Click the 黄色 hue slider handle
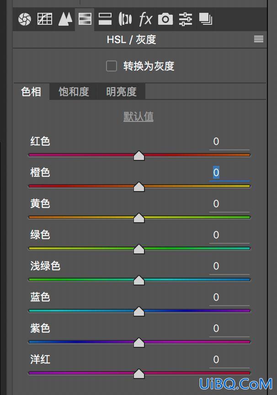This screenshot has height=395, width=277. click(139, 218)
